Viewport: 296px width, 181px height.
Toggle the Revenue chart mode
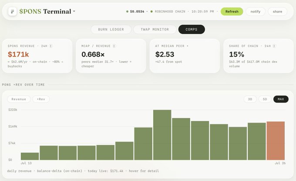(x=19, y=99)
